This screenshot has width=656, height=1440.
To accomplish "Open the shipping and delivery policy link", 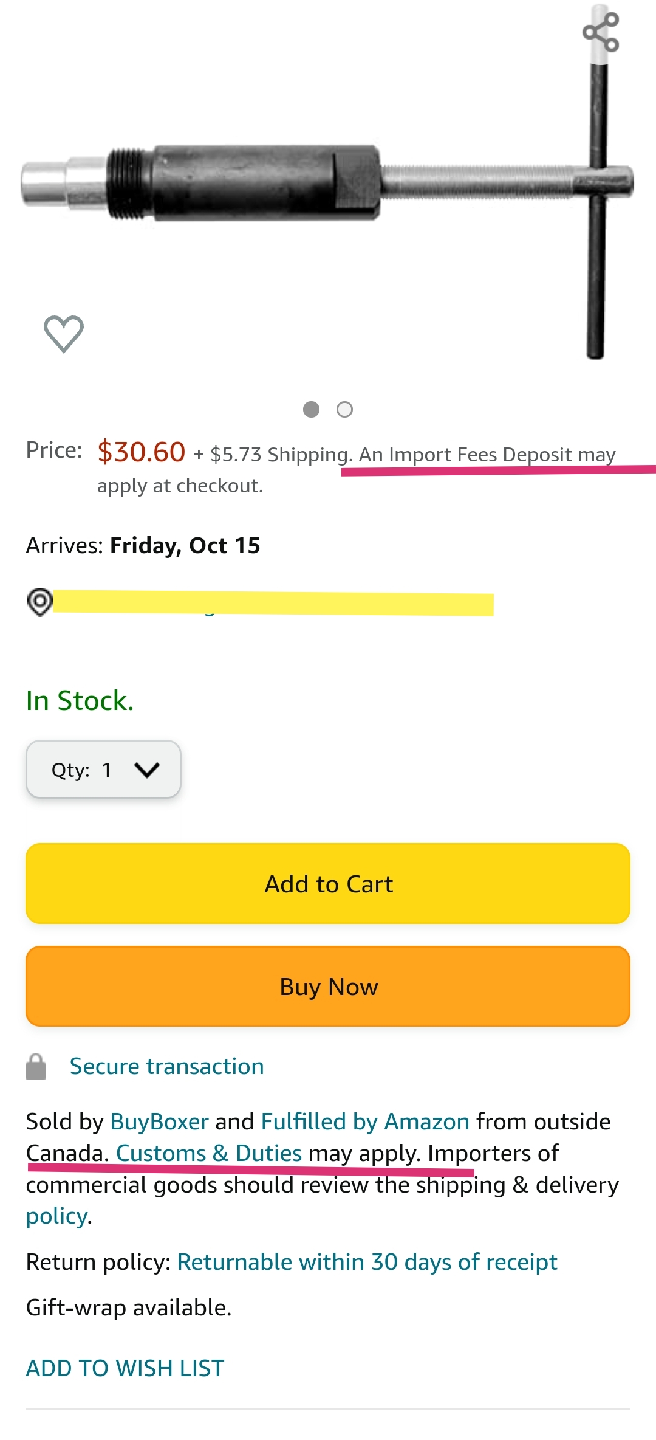I will point(56,1216).
